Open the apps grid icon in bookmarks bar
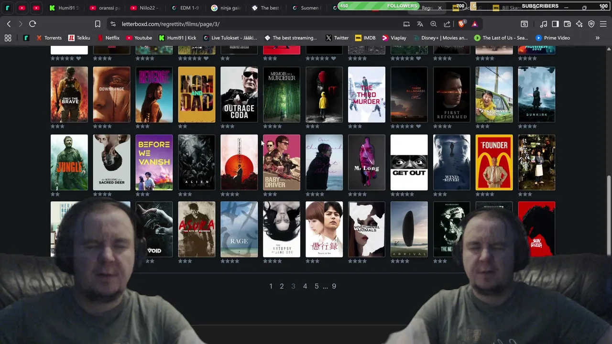 tap(8, 38)
